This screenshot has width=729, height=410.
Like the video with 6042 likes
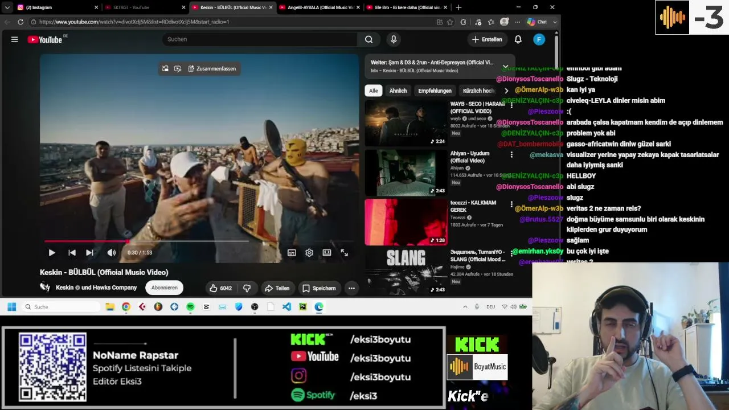(220, 288)
